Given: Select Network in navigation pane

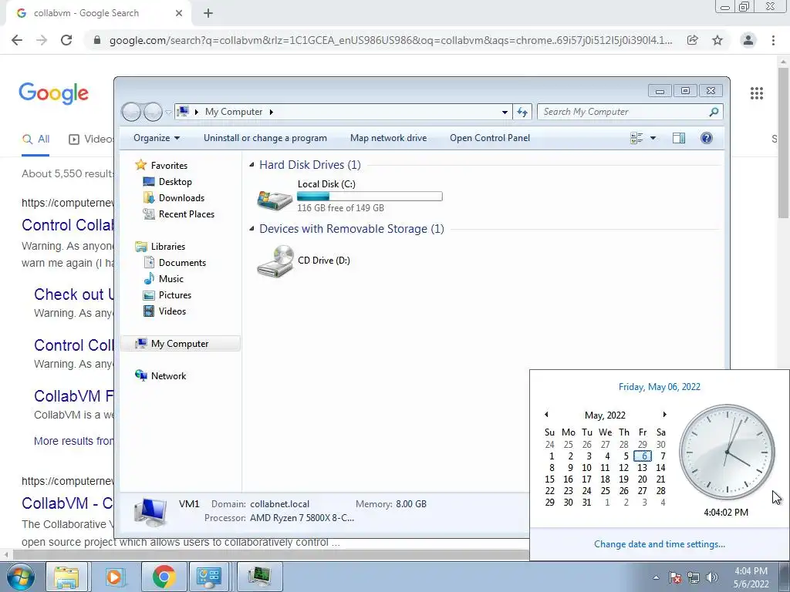Looking at the screenshot, I should [160, 375].
